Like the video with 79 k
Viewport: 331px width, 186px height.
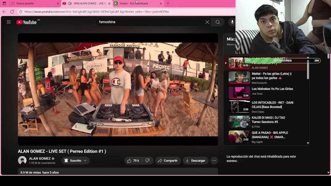(133, 161)
